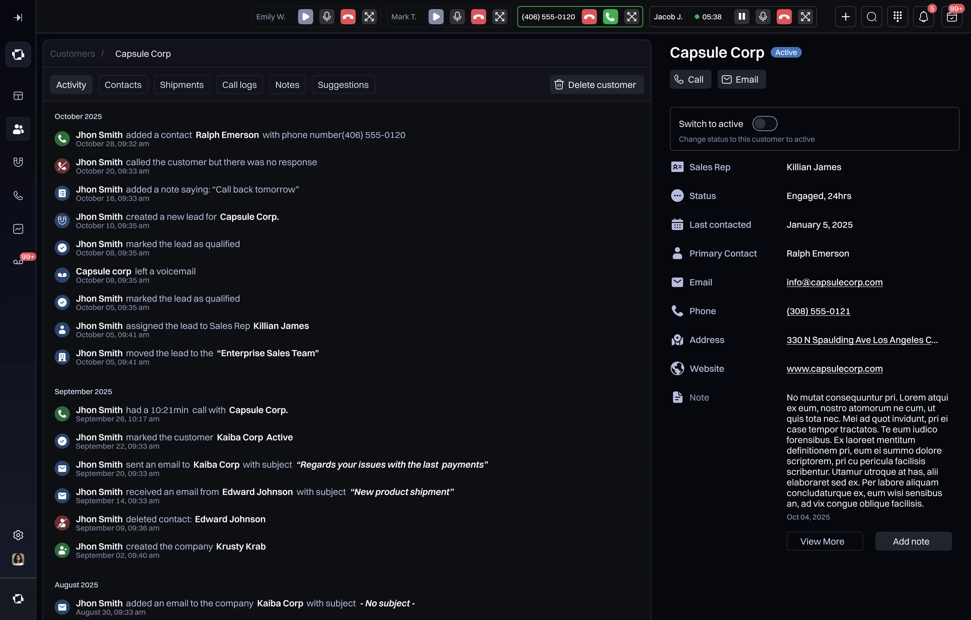Click the Delete customer button
Screen dimensions: 971x620
pos(597,85)
